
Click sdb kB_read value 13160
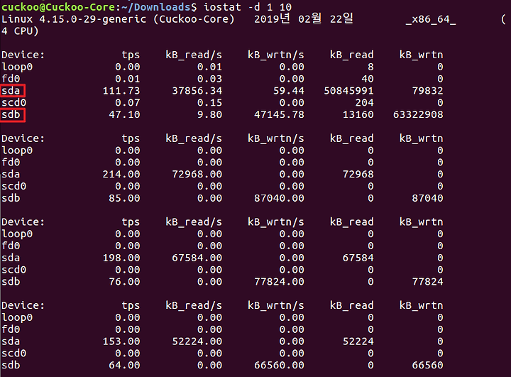tap(358, 114)
